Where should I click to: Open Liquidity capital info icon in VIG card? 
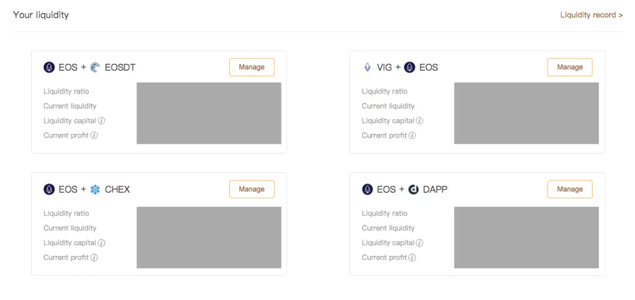click(x=420, y=121)
